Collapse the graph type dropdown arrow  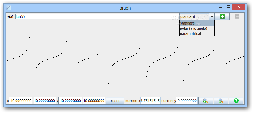click(211, 17)
